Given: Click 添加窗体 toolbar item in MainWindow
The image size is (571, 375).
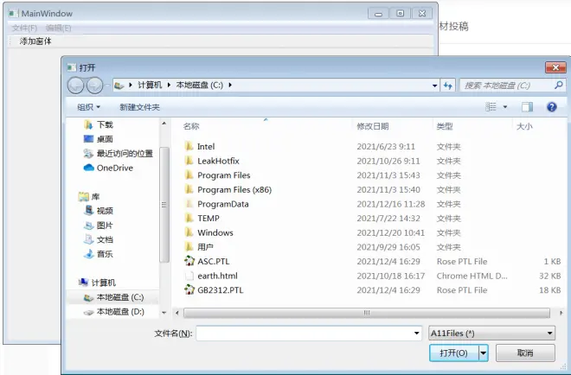Looking at the screenshot, I should click(35, 41).
